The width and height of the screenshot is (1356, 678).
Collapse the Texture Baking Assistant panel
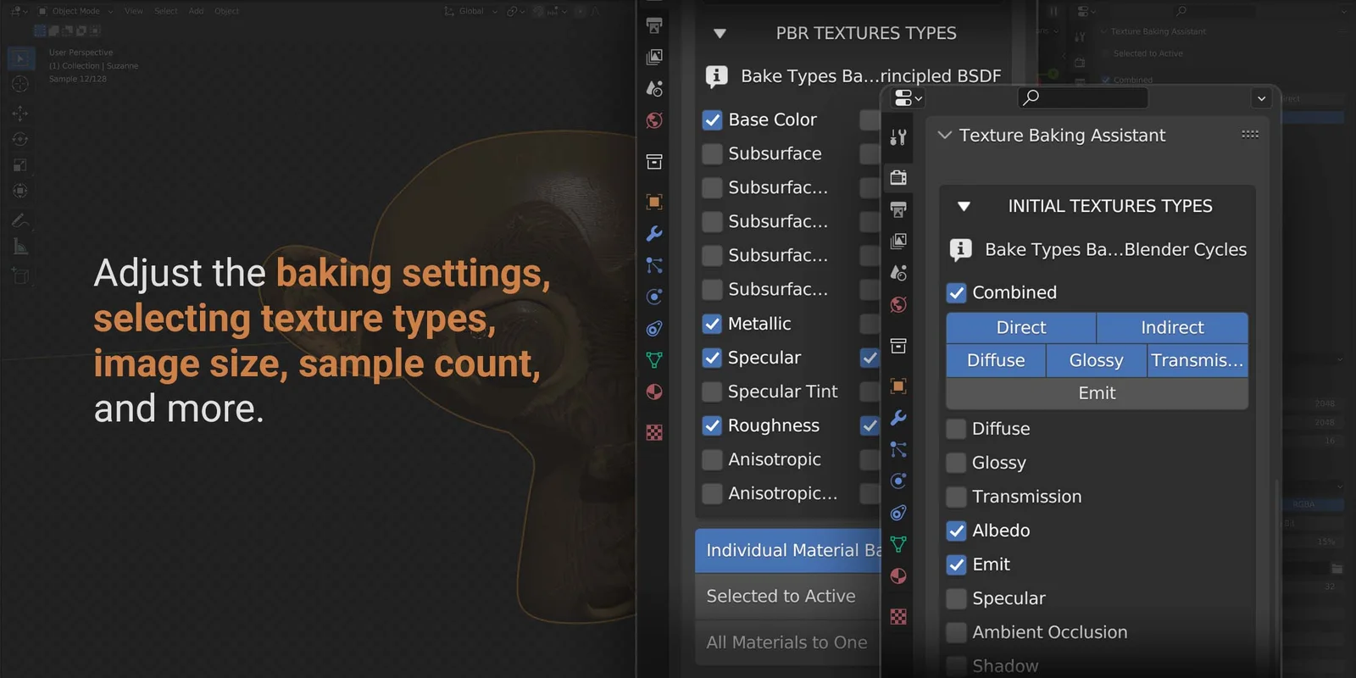(945, 135)
